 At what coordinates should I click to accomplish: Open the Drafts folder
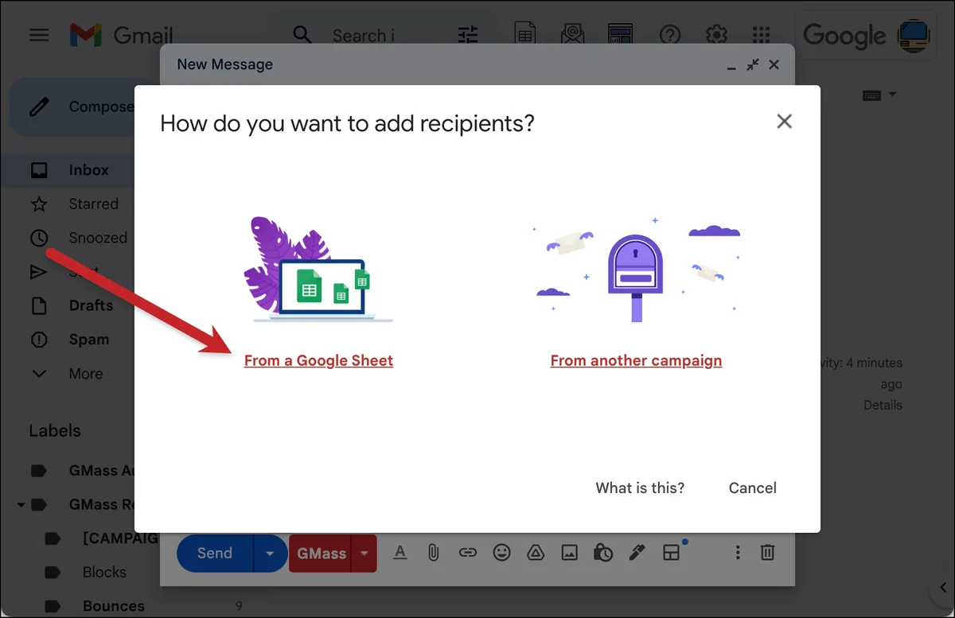coord(91,305)
